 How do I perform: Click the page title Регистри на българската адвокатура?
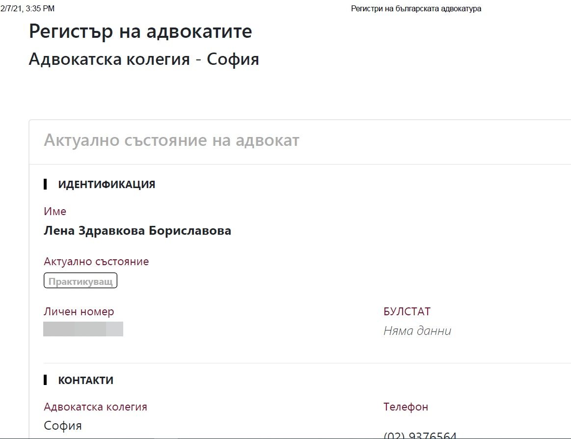pyautogui.click(x=416, y=9)
